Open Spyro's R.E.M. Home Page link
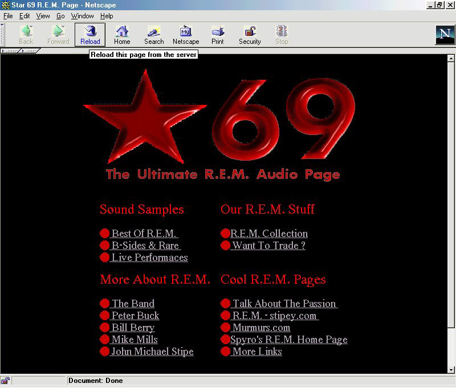This screenshot has width=456, height=388. click(289, 340)
